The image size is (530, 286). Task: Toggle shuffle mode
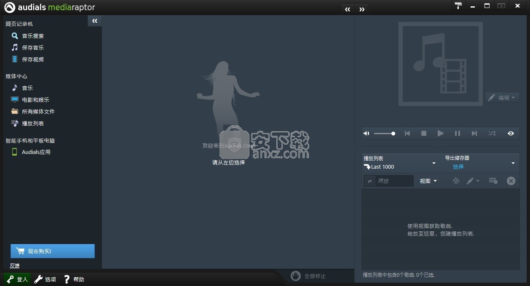point(492,133)
